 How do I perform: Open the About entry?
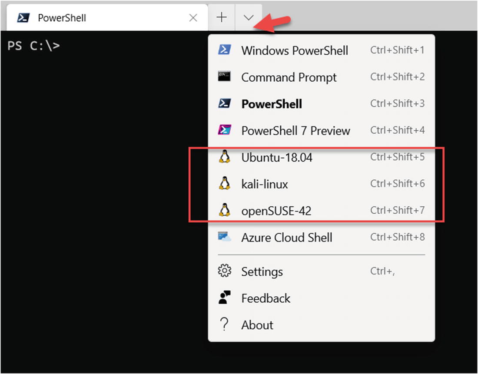321,324
